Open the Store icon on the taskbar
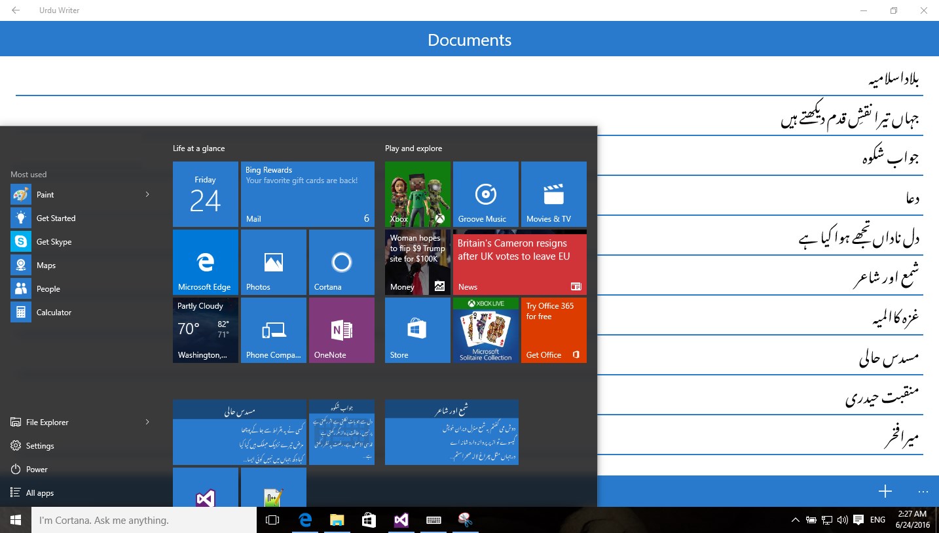939x533 pixels. coord(369,520)
